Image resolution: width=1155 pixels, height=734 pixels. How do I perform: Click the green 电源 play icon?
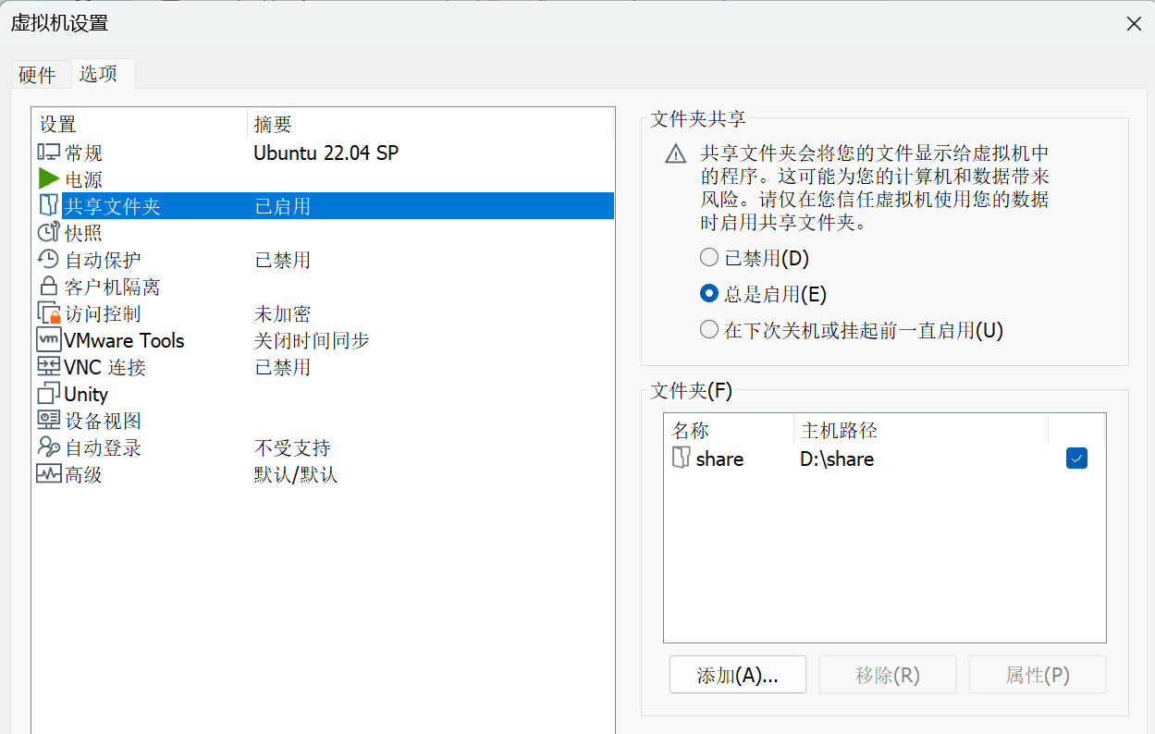point(48,178)
